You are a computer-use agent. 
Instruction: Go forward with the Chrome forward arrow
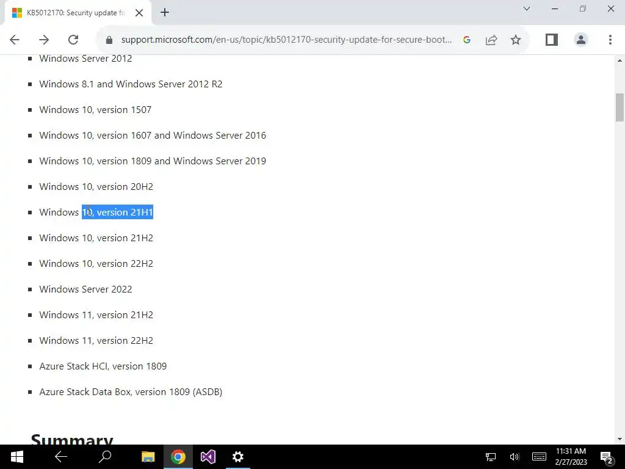click(x=44, y=40)
